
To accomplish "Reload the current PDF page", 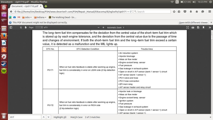I will point(131,12).
